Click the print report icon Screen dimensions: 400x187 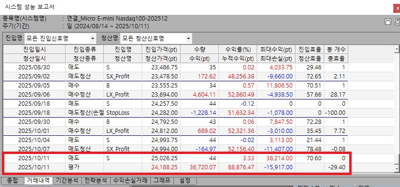[397, 22]
